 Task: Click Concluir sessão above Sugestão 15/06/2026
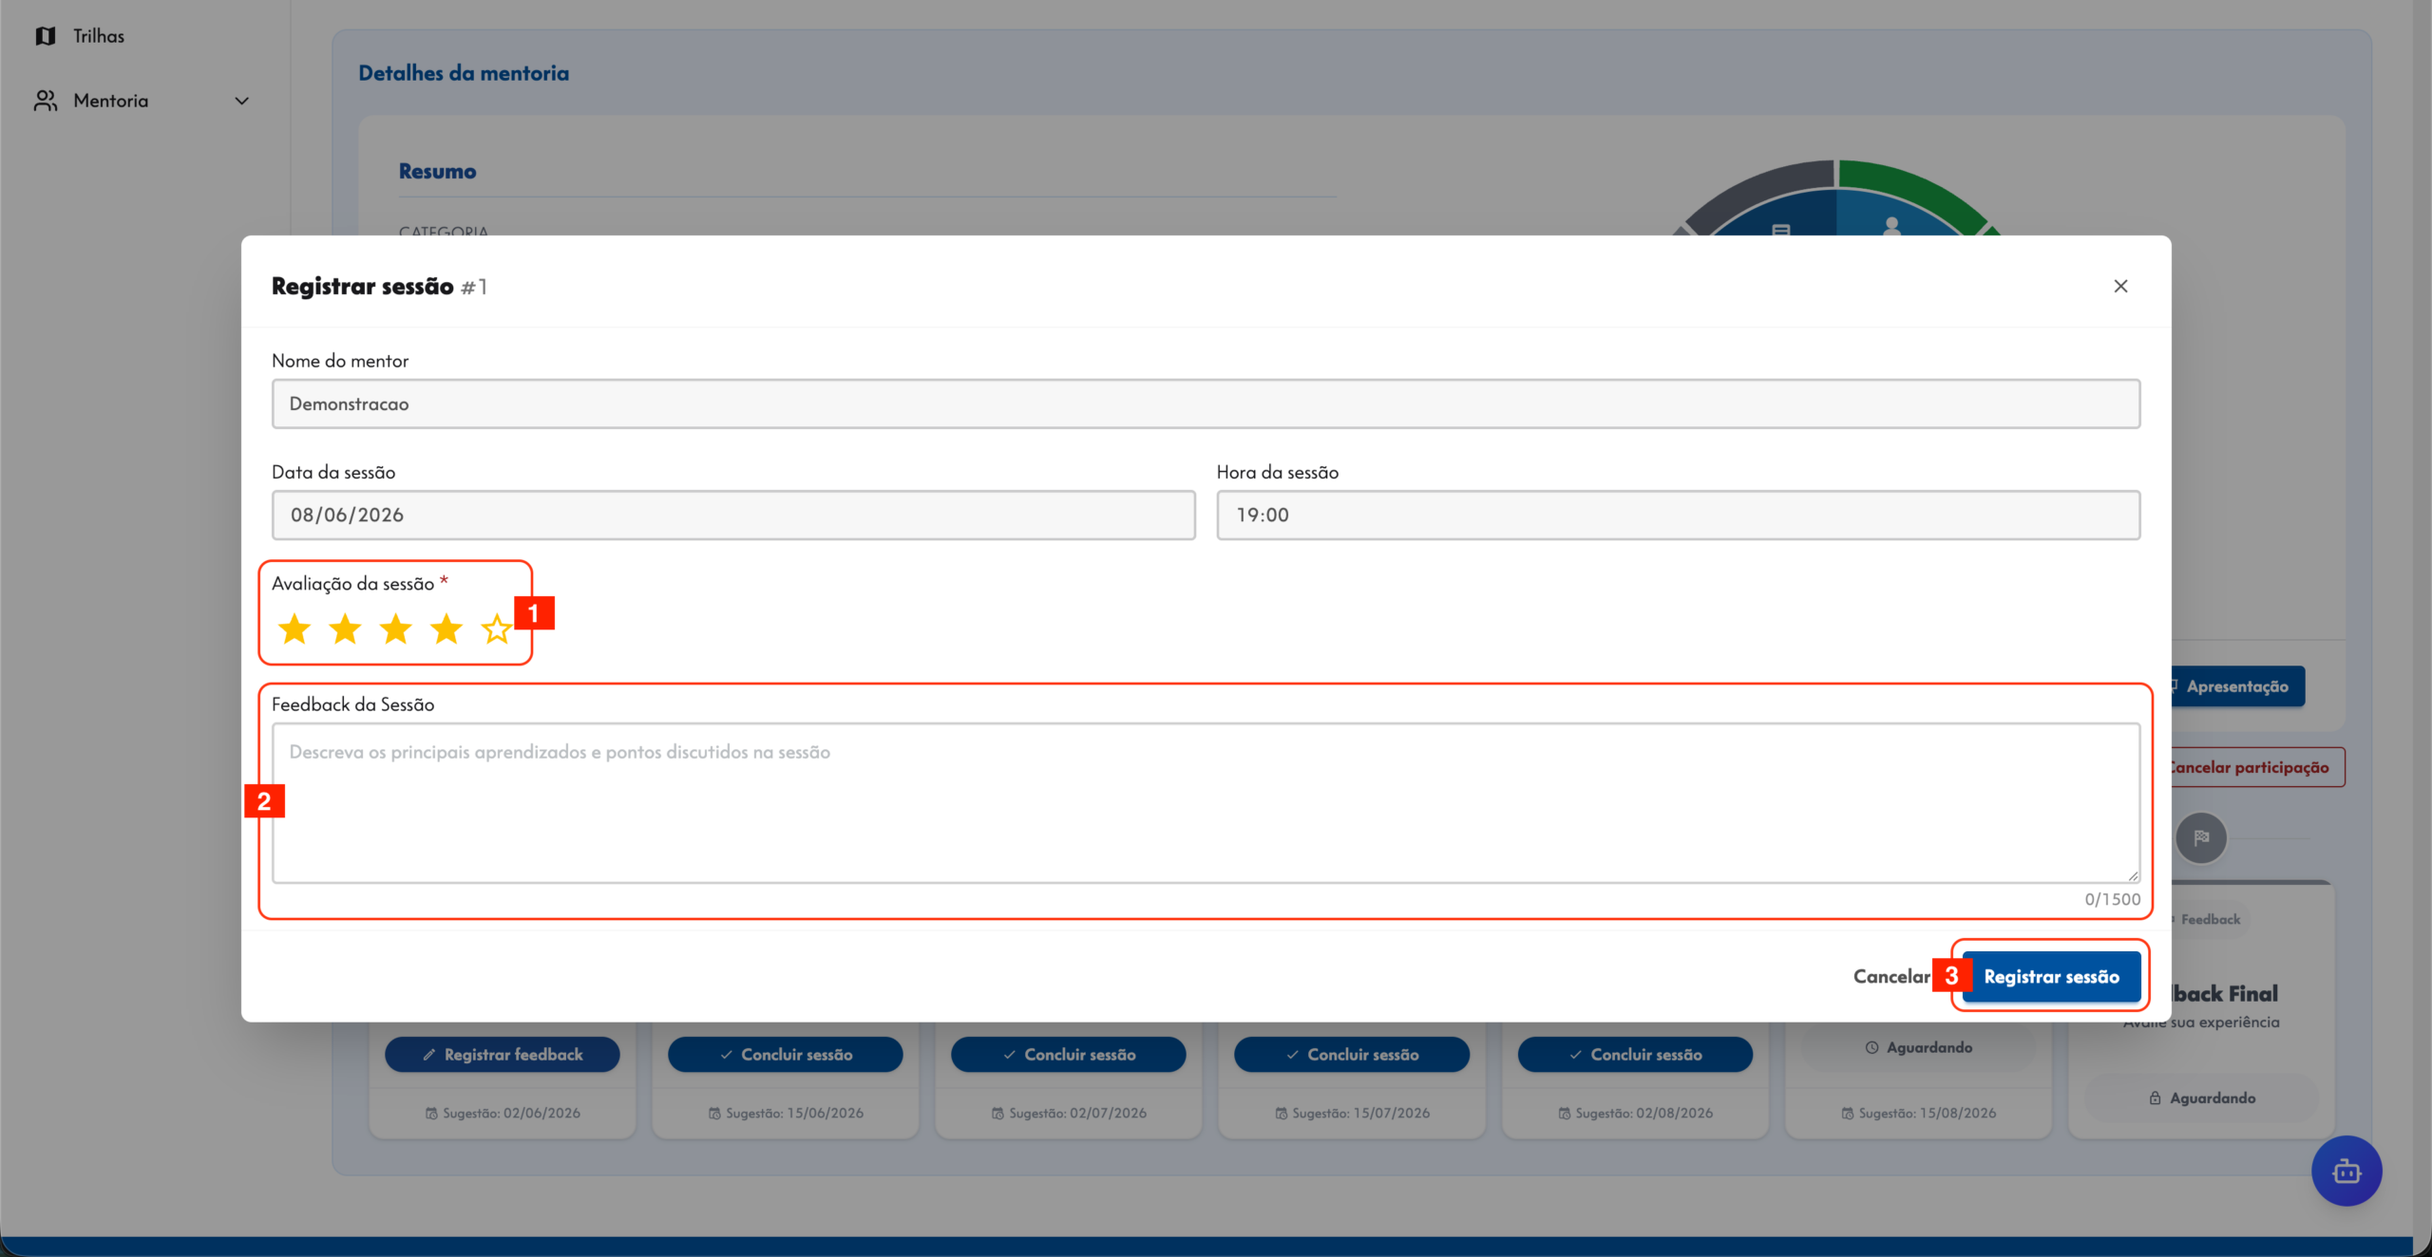[x=786, y=1054]
